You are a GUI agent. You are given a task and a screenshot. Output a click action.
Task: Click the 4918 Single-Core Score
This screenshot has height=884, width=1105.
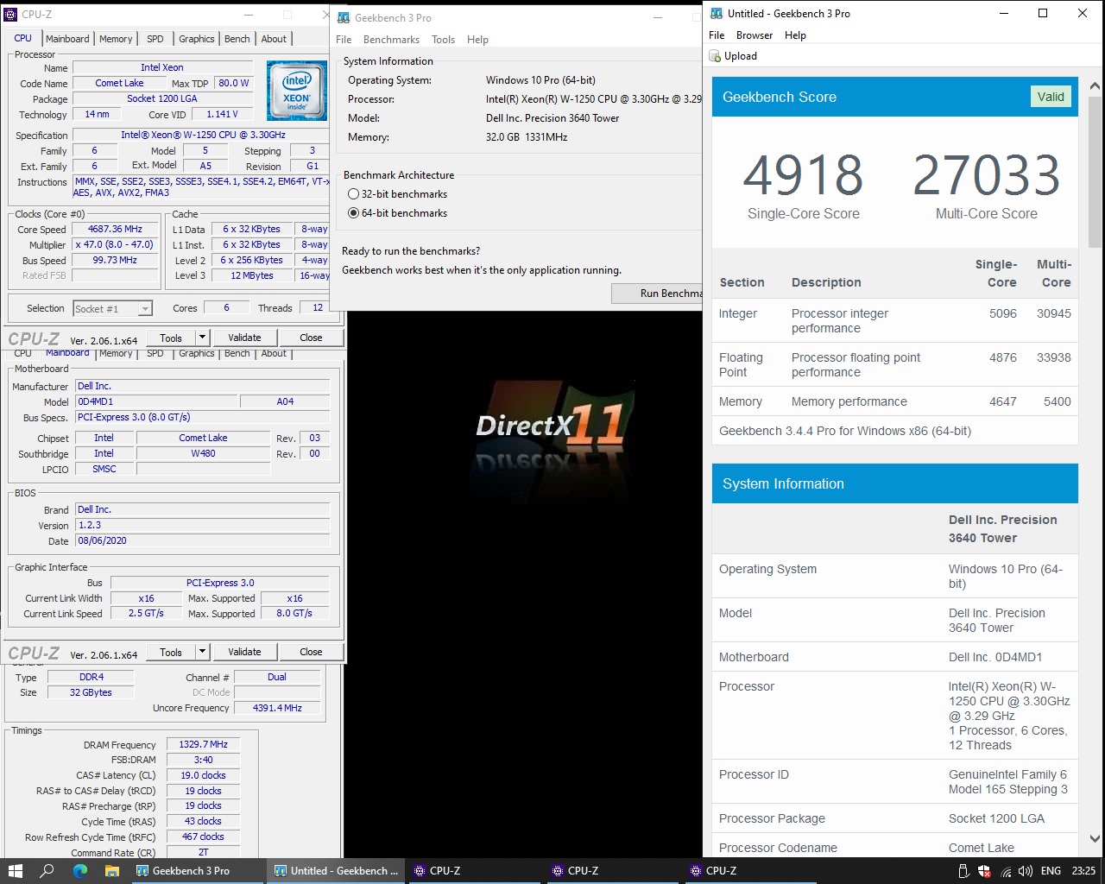point(803,175)
